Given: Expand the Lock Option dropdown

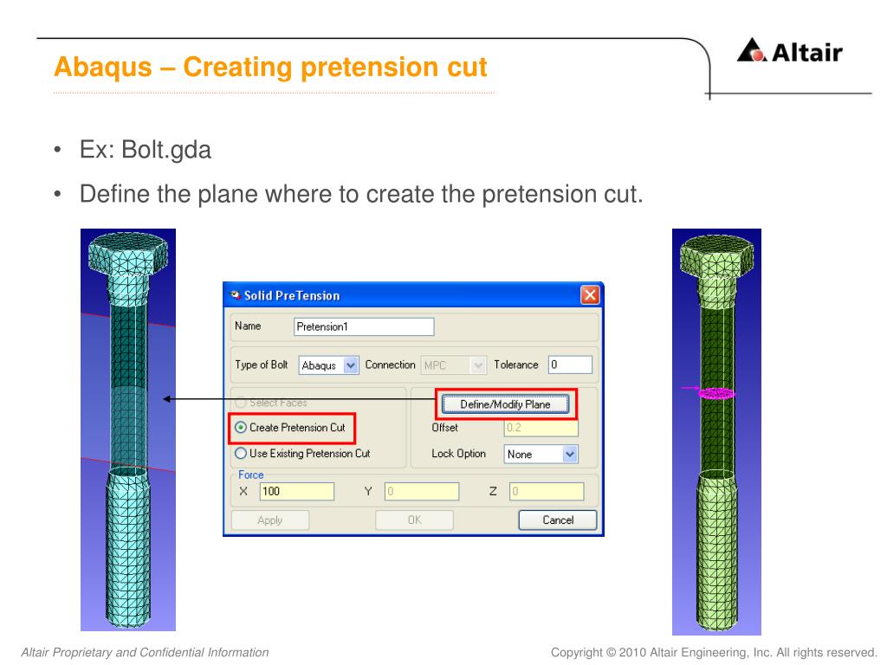Looking at the screenshot, I should point(541,454).
